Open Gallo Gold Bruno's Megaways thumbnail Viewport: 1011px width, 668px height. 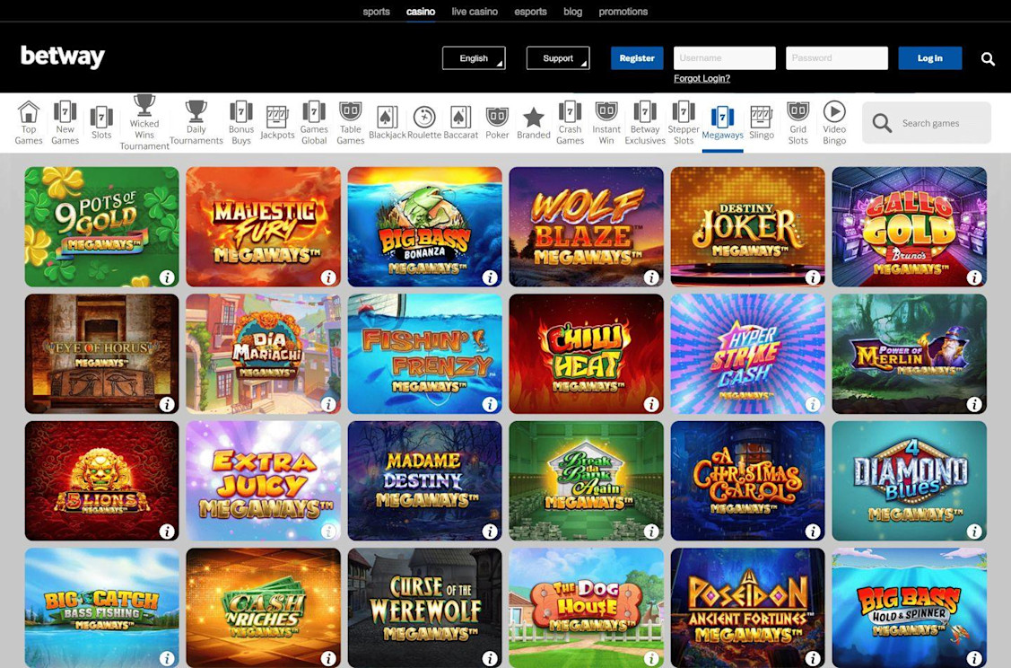pos(909,226)
